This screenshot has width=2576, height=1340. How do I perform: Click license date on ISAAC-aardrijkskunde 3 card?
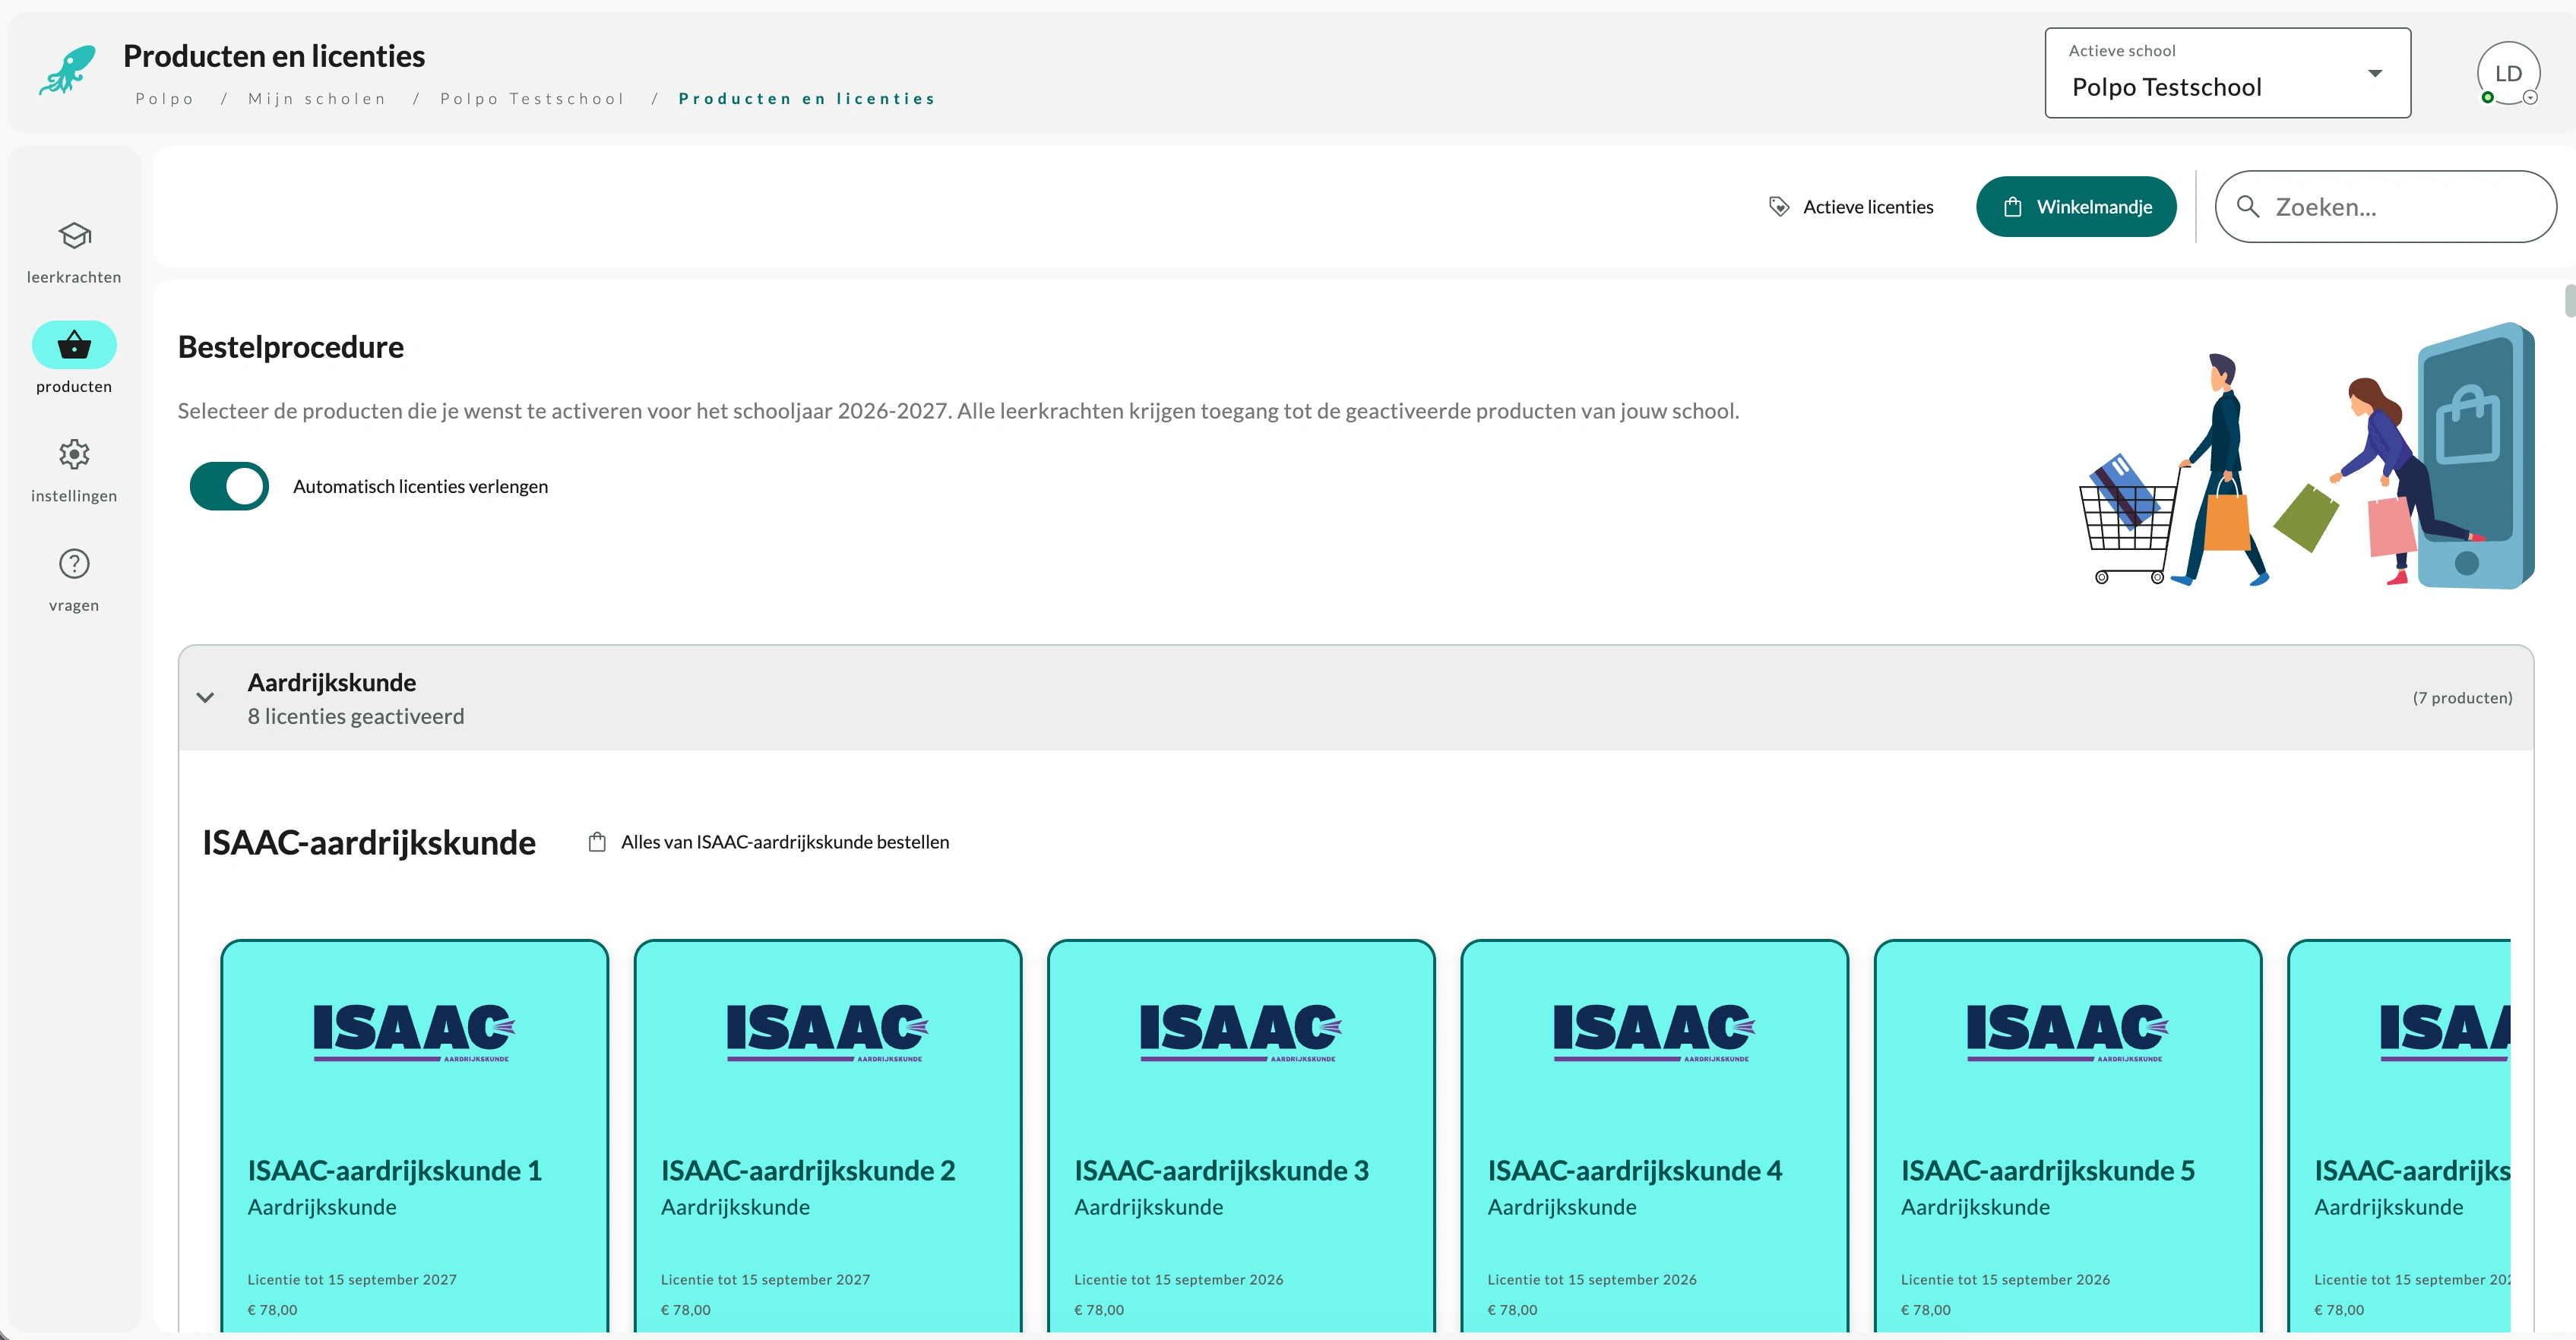[x=1179, y=1280]
